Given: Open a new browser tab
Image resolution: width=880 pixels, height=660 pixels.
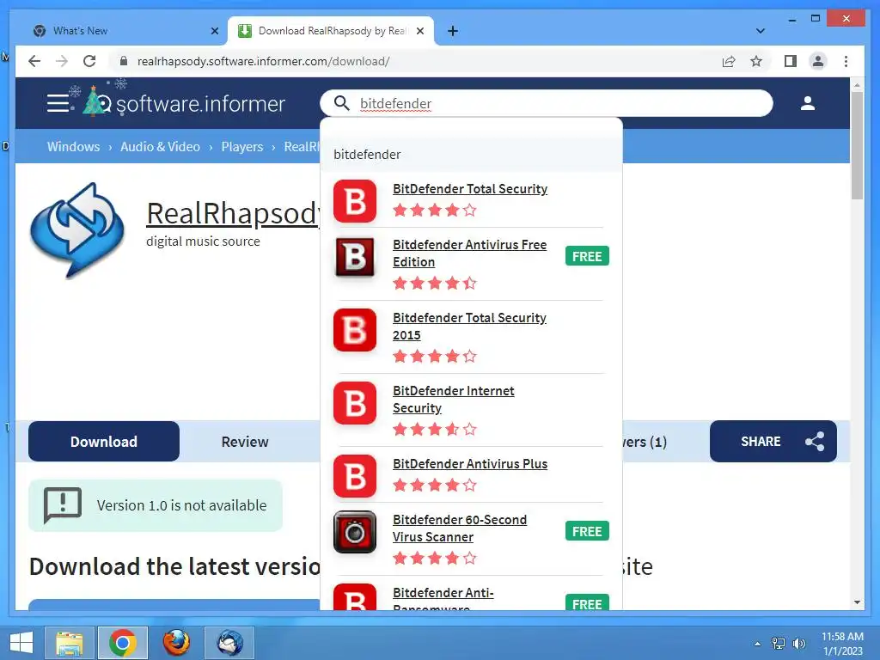Looking at the screenshot, I should click(x=453, y=31).
